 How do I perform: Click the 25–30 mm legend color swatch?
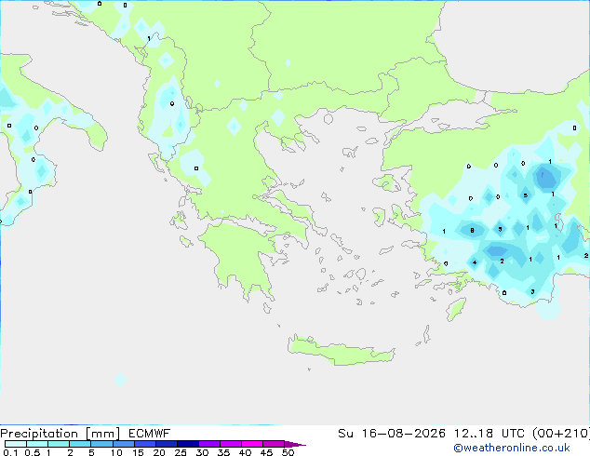(x=187, y=444)
